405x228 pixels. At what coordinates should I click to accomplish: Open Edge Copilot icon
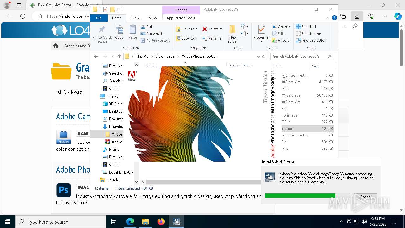(398, 16)
